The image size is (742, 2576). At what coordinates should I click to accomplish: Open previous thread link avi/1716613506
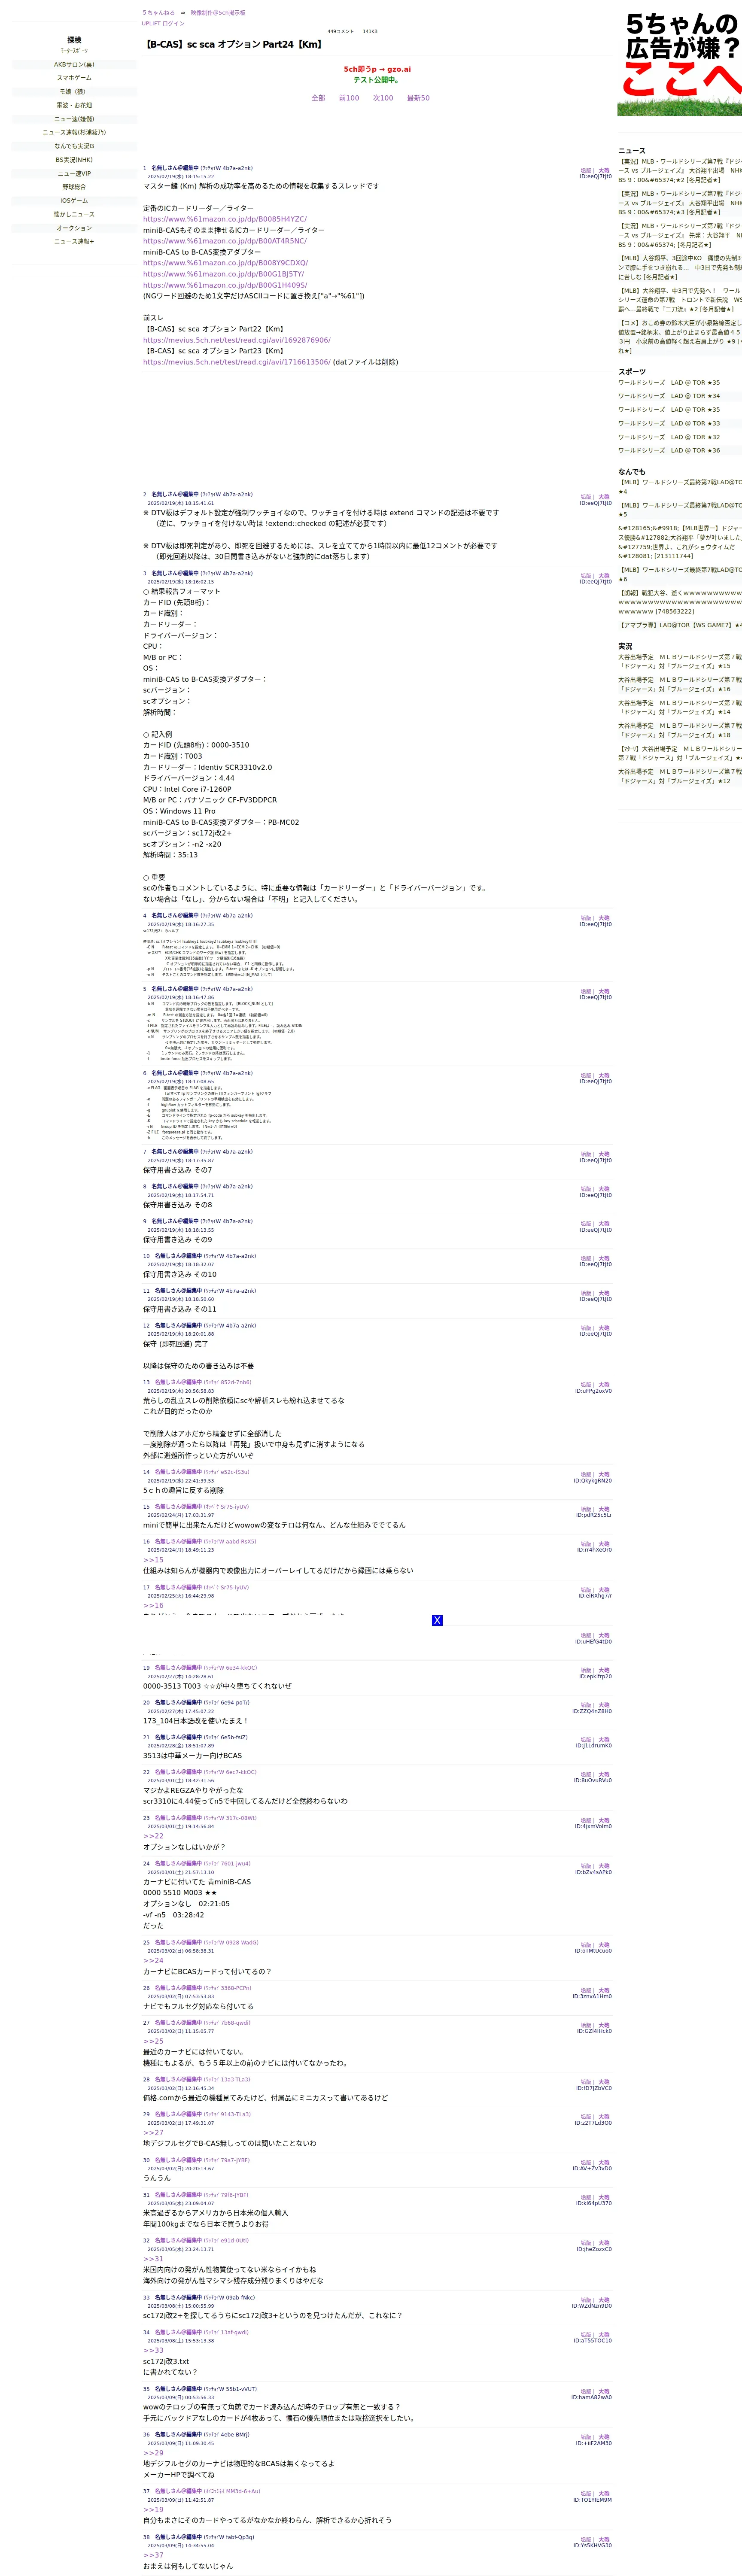pos(237,362)
